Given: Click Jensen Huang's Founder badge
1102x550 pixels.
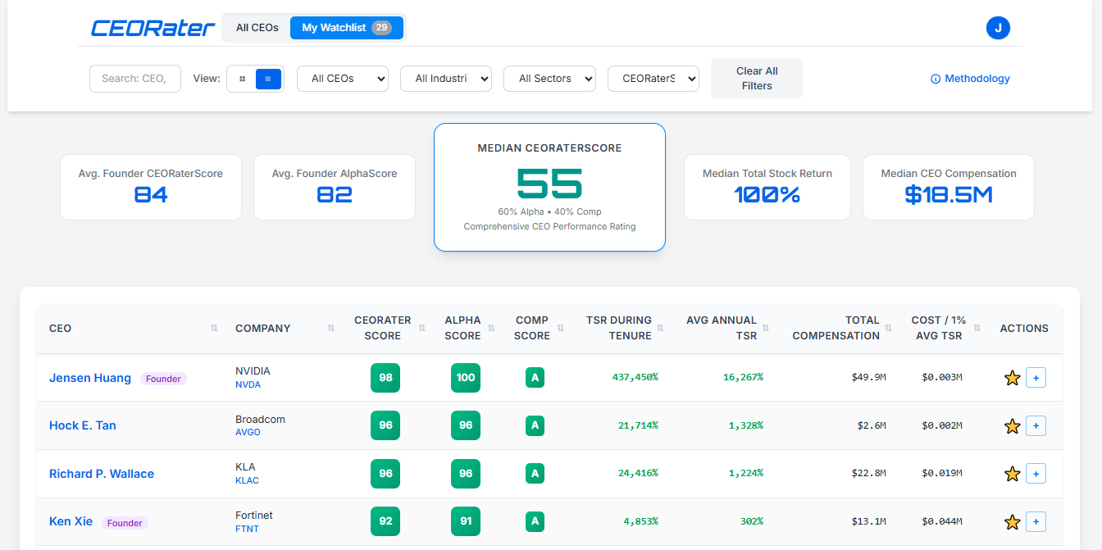Looking at the screenshot, I should coord(163,379).
